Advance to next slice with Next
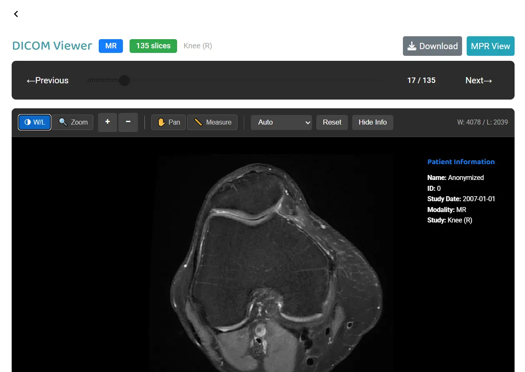This screenshot has height=372, width=525. click(478, 80)
